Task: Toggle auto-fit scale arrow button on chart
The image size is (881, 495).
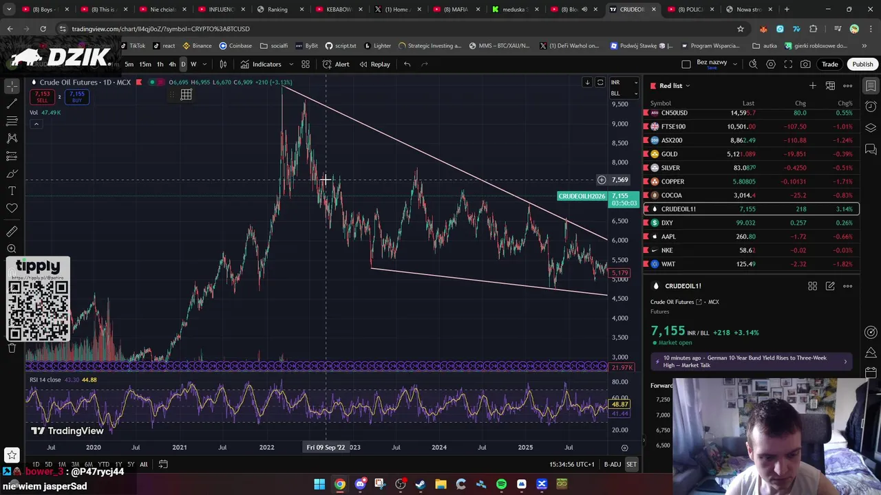Action: pyautogui.click(x=587, y=82)
